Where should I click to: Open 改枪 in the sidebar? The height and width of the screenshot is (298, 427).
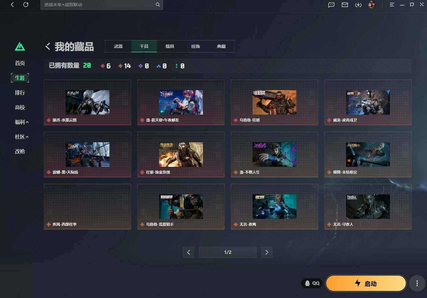click(20, 151)
